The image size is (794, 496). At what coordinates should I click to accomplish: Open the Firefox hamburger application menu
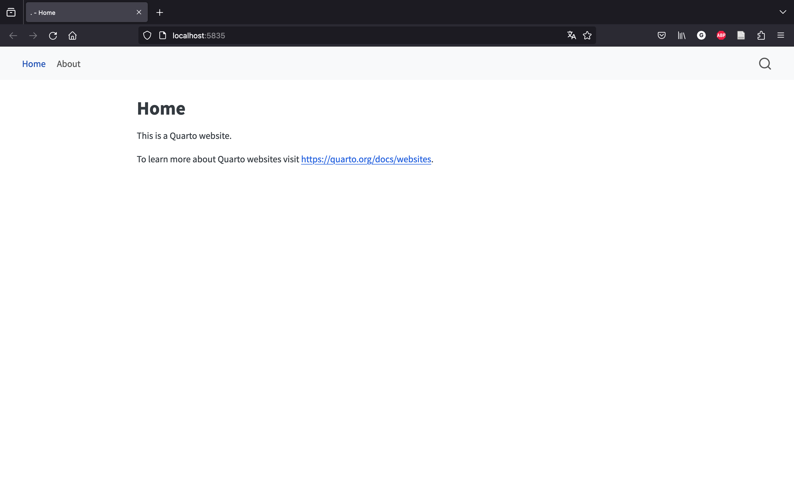780,36
